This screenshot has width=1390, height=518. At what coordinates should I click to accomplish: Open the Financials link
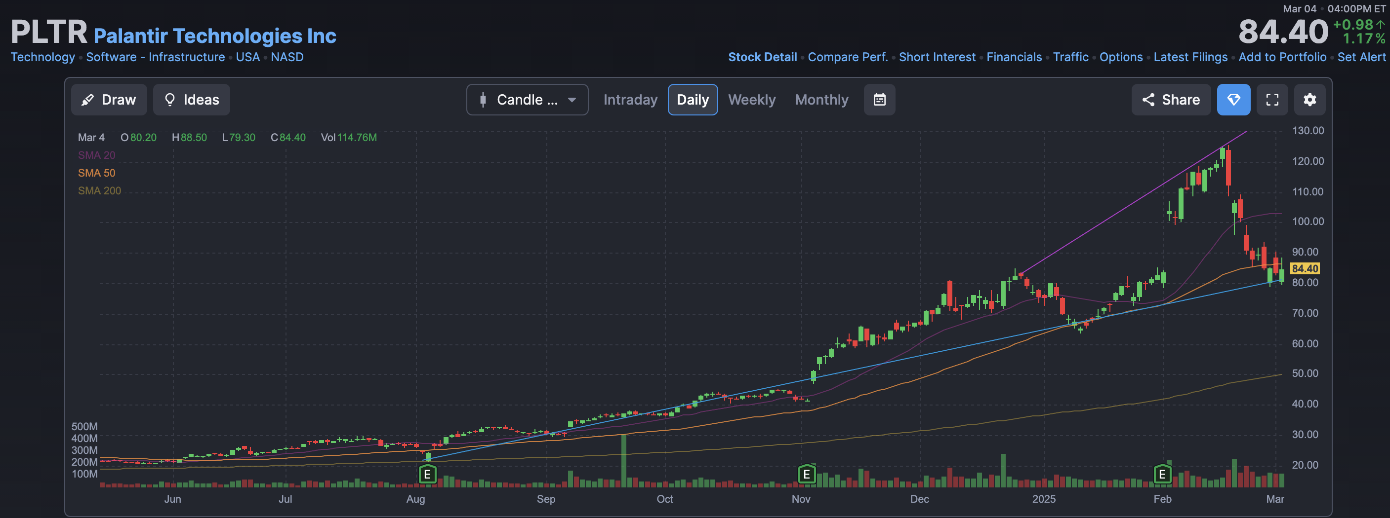1015,57
